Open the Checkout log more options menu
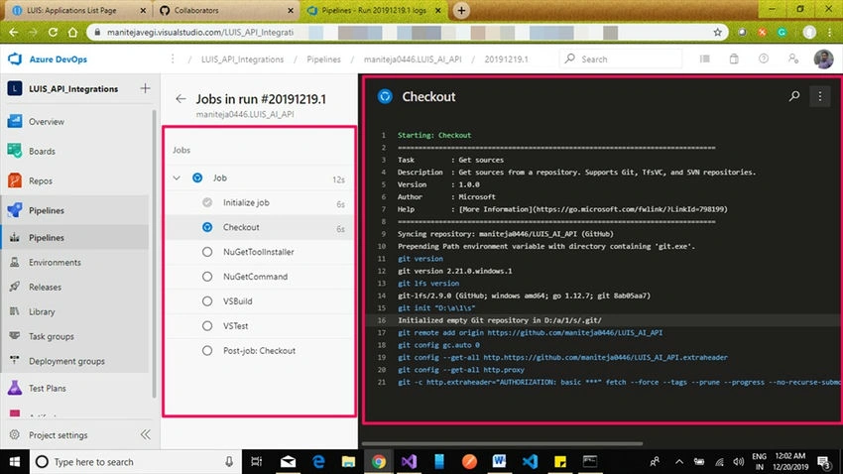Screen dimensions: 843x474 (820, 96)
